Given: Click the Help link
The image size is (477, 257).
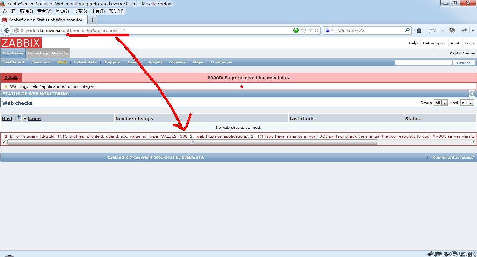Looking at the screenshot, I should pyautogui.click(x=413, y=43).
